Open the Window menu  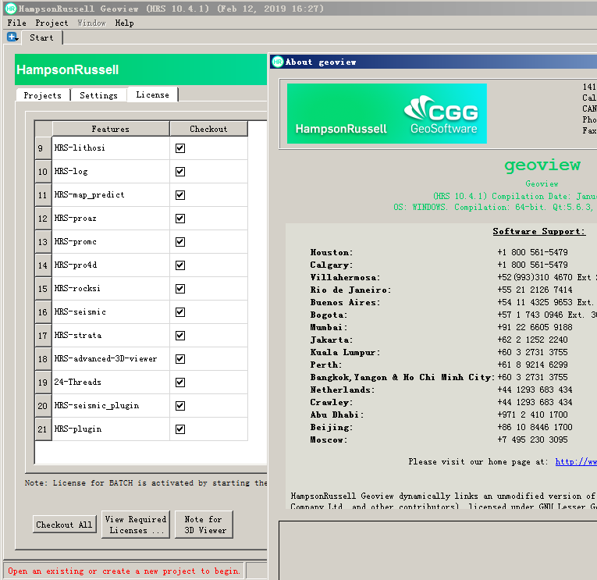[x=91, y=23]
